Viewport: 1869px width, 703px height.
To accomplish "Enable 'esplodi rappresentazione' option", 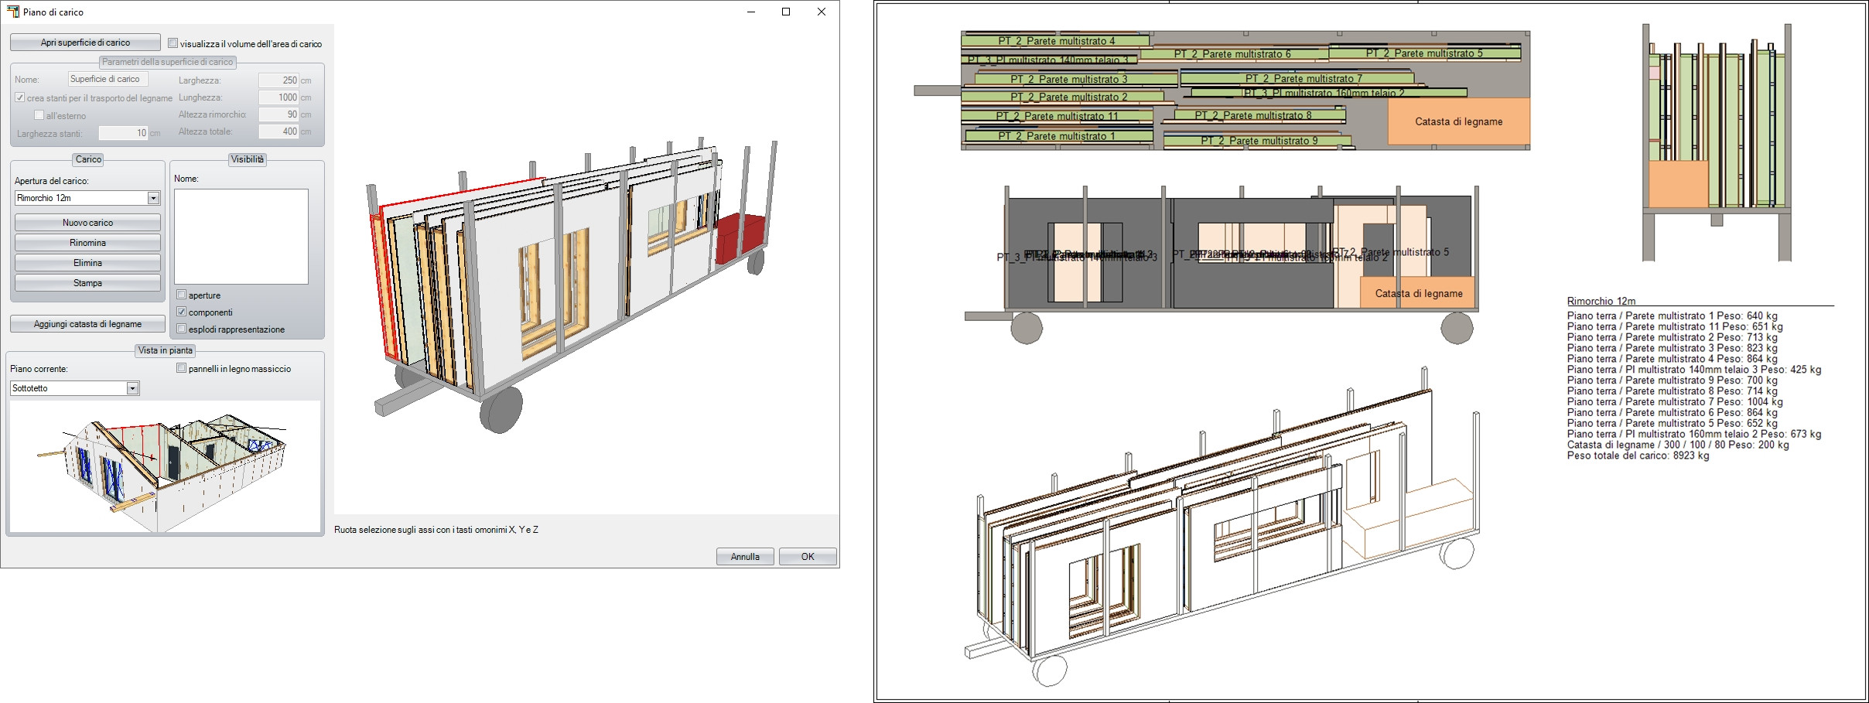I will [182, 329].
